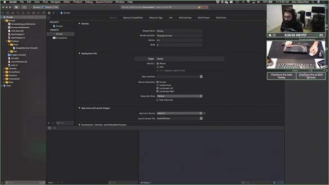329x185 pixels.
Task: Switch to Signing & Capabilities tab
Action: 133,18
